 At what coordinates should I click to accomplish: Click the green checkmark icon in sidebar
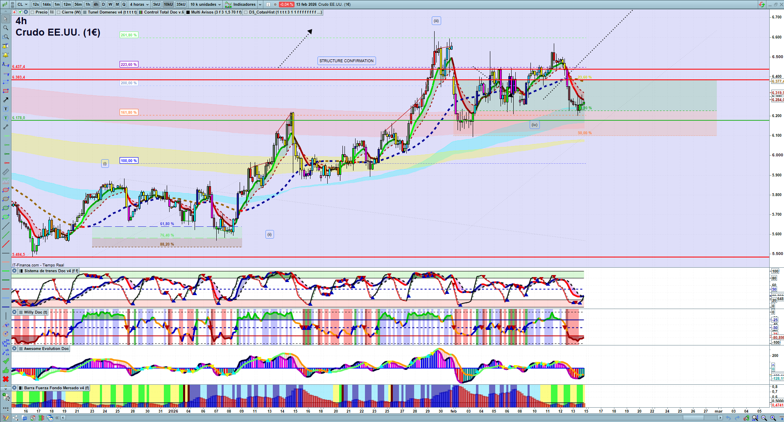click(6, 361)
